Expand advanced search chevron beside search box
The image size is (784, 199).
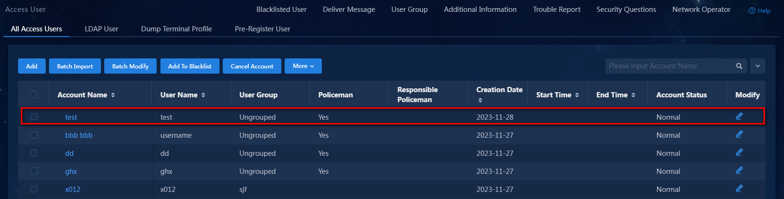pos(758,66)
